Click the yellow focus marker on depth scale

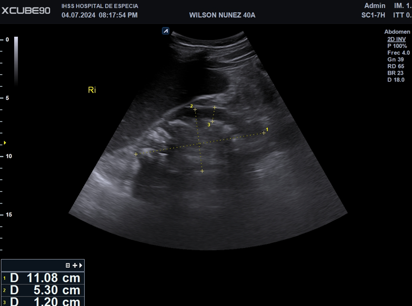[x=5, y=143]
